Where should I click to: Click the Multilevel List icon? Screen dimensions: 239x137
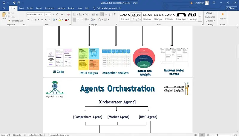click(x=87, y=14)
